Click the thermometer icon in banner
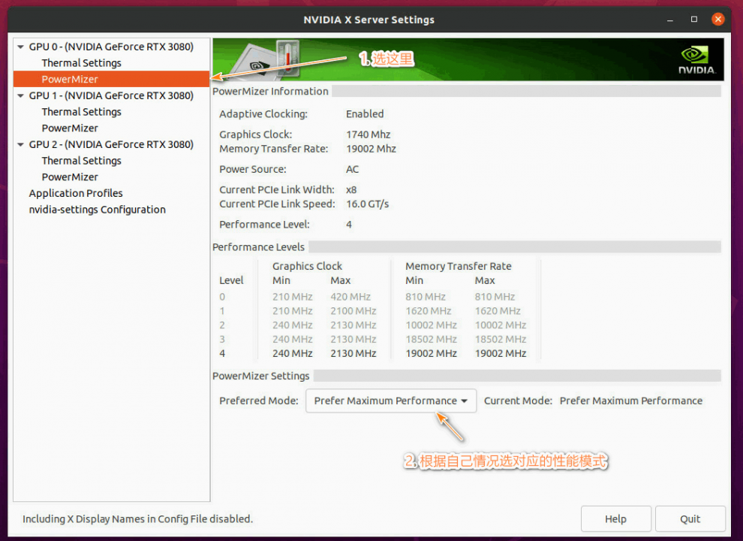 pos(287,59)
